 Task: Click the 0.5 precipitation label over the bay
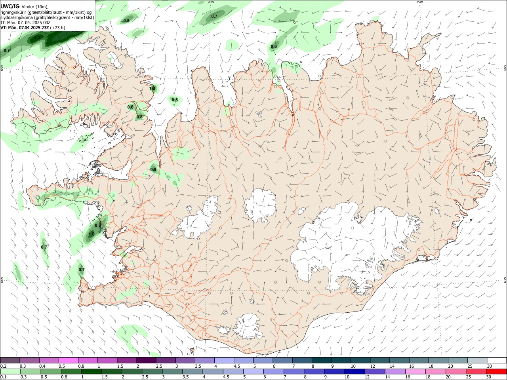175,100
